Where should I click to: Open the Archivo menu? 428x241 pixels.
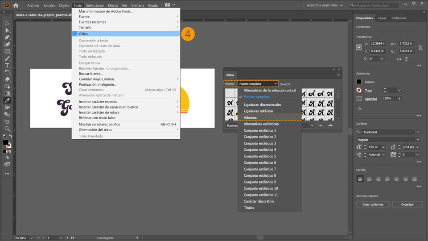click(x=33, y=5)
